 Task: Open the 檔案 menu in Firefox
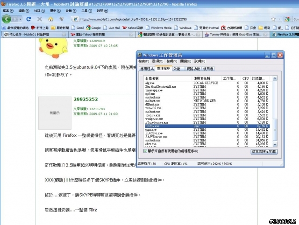pyautogui.click(x=8, y=11)
